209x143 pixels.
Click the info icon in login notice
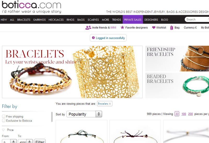point(93,38)
